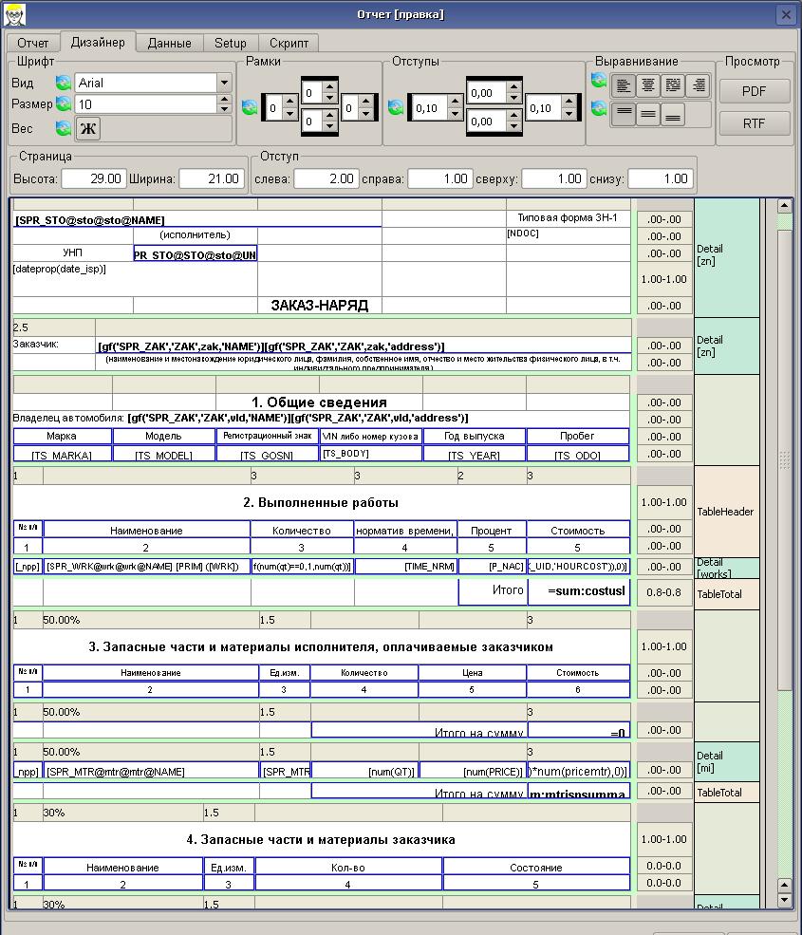Select right text alignment icon
This screenshot has height=935, width=802.
[x=698, y=85]
